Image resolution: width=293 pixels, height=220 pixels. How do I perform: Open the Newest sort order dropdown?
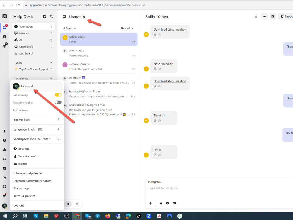(x=127, y=28)
